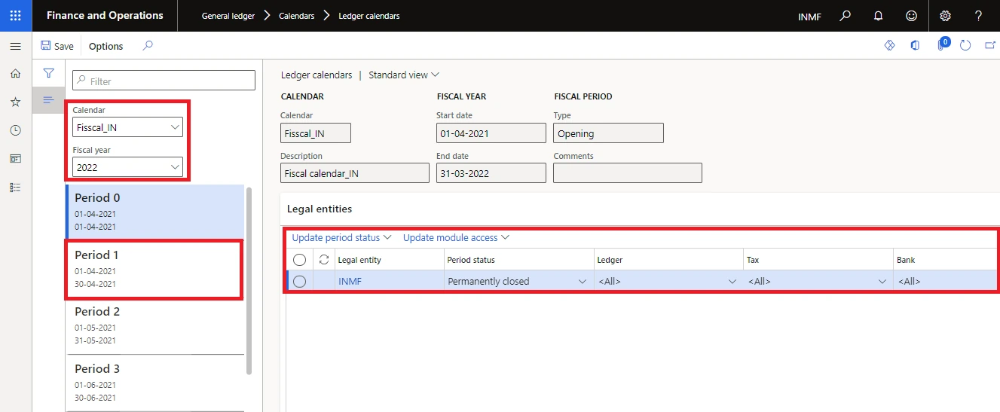Open the Options tab

coord(106,46)
